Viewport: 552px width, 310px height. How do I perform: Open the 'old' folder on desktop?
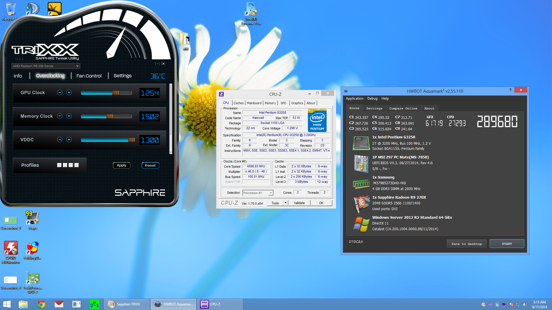click(x=185, y=41)
